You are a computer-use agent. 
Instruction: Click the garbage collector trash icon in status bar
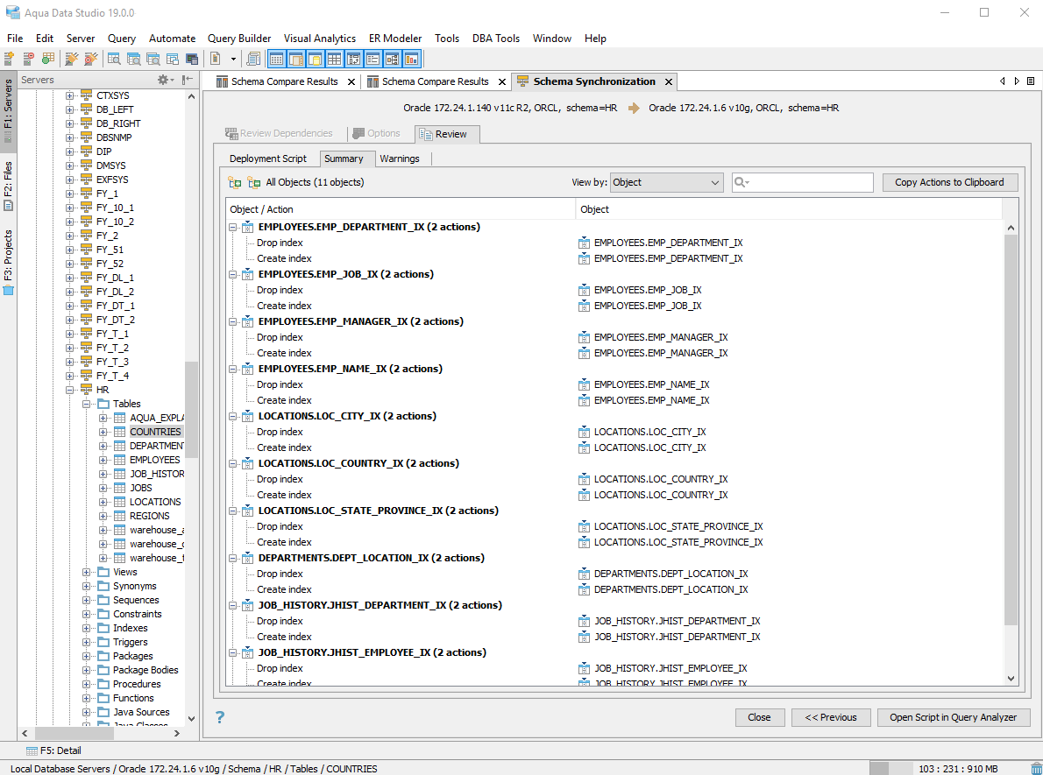click(1036, 768)
